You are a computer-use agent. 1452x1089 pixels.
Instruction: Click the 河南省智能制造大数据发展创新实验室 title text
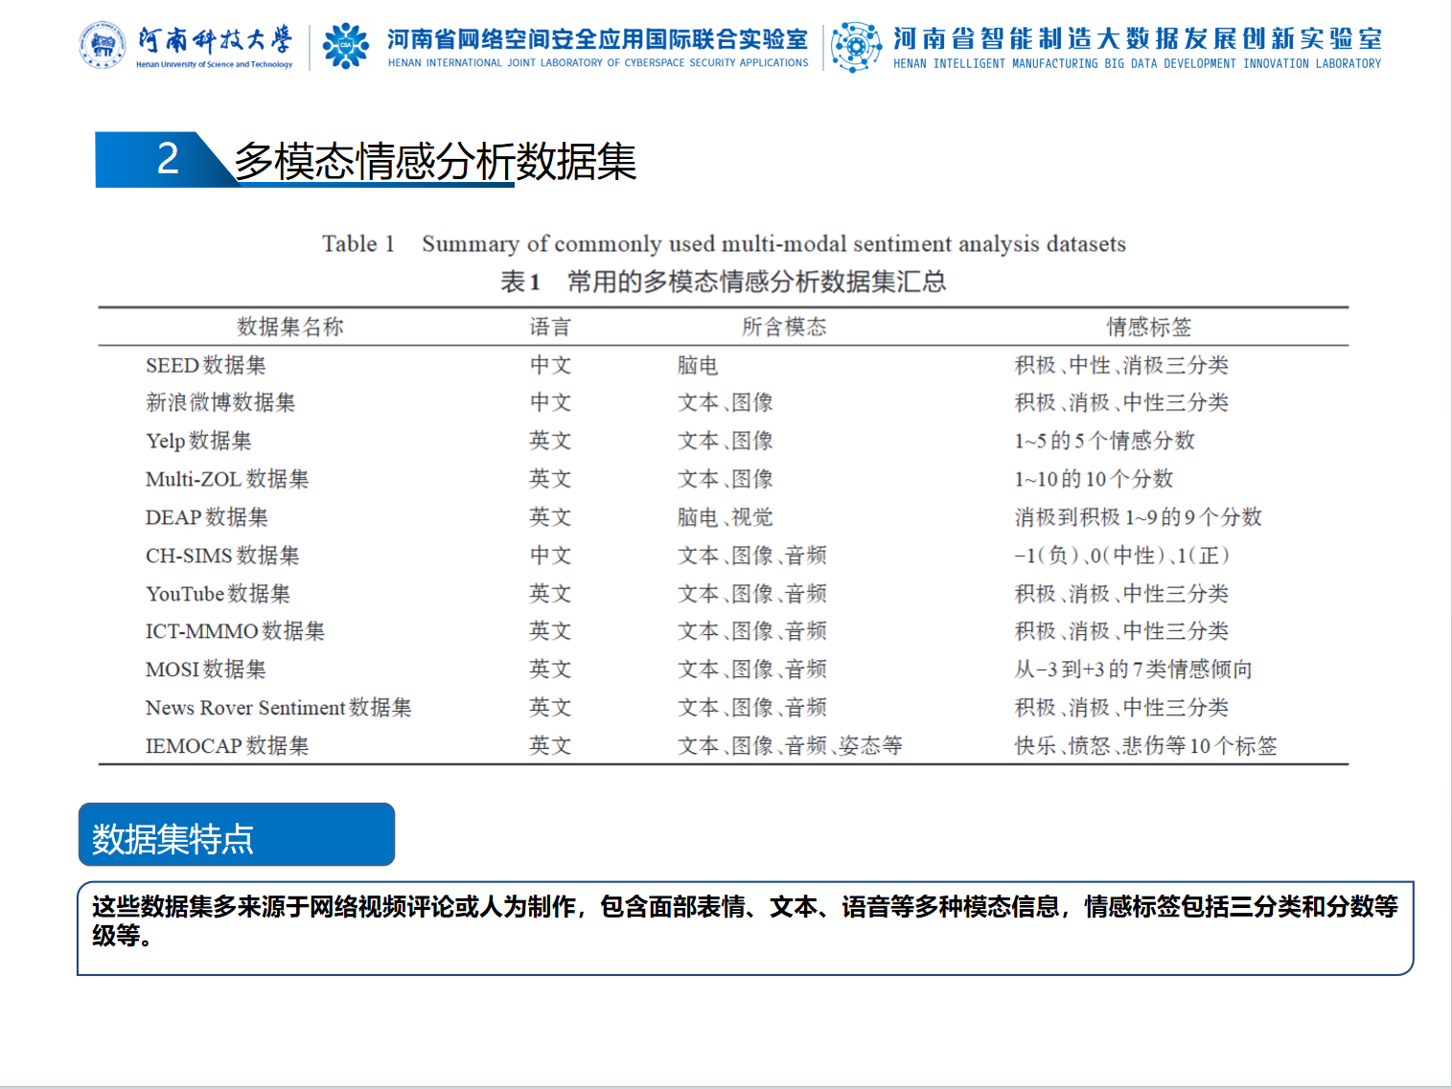[x=1138, y=38]
